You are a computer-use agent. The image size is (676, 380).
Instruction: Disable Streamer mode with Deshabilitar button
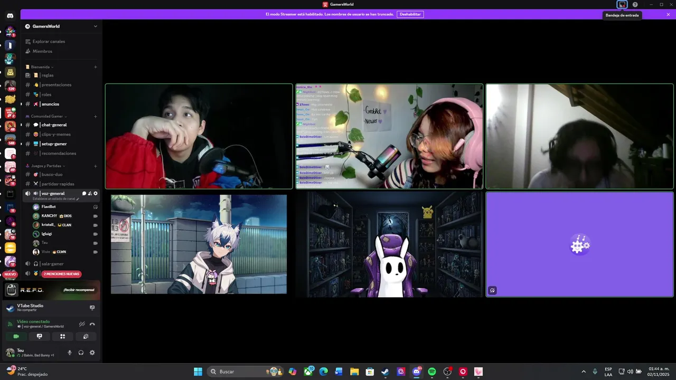[x=410, y=14]
